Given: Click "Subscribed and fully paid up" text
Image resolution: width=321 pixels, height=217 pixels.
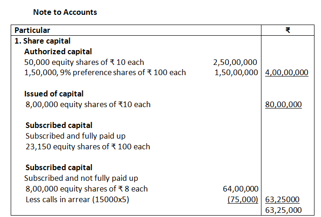Looking at the screenshot, I should [75, 136].
